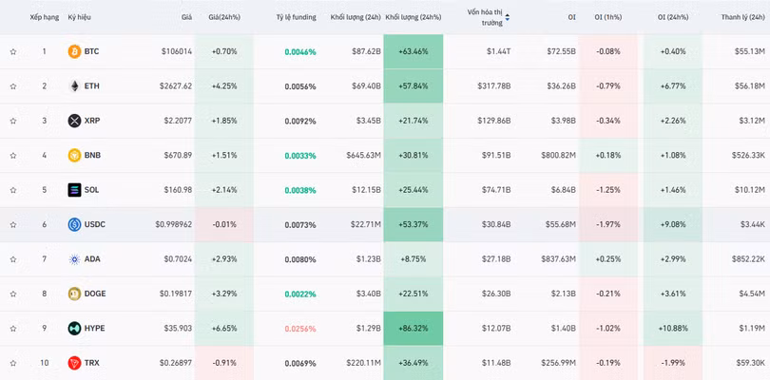Click the SOL coin icon
This screenshot has width=770, height=380.
(74, 190)
